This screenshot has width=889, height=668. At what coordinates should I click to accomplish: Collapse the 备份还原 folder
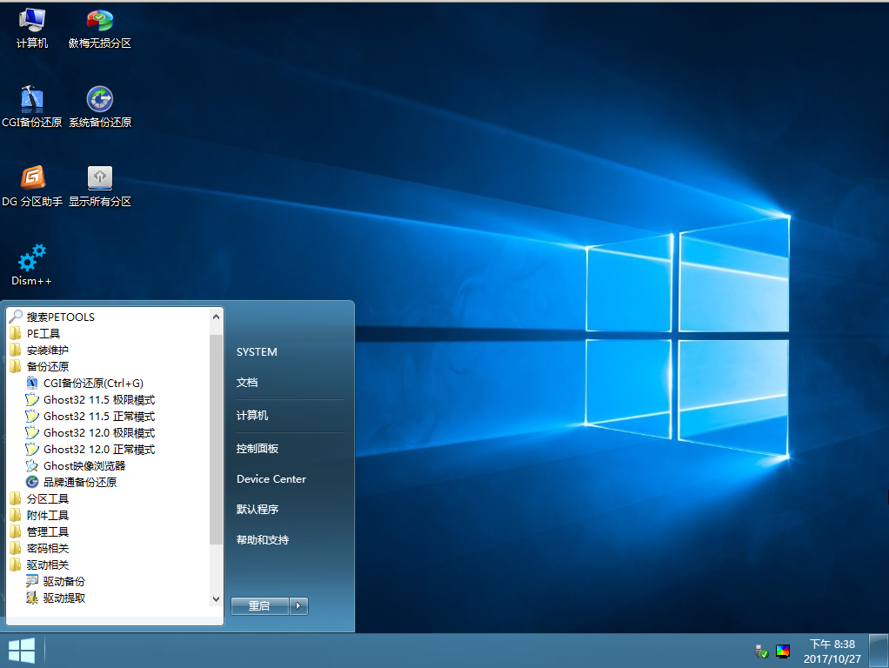47,367
